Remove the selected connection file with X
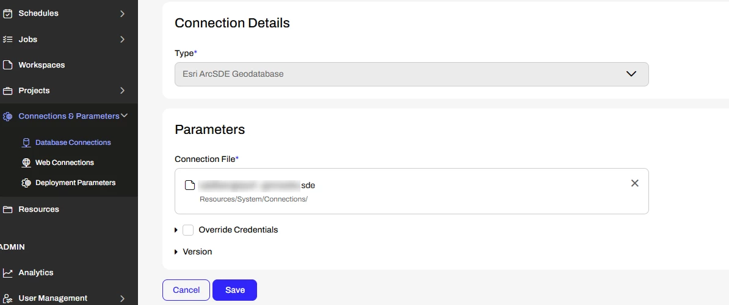Viewport: 729px width, 305px height. point(634,183)
